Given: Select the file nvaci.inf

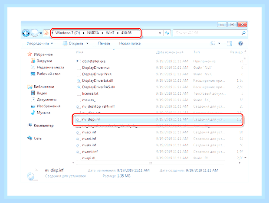Looking at the screenshot, I should coord(89,132).
